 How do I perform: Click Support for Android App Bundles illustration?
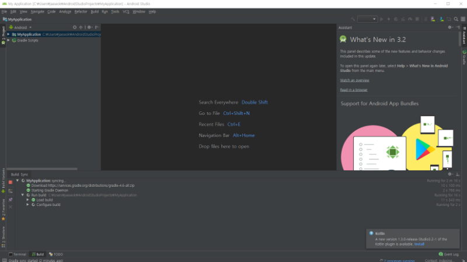point(397,143)
